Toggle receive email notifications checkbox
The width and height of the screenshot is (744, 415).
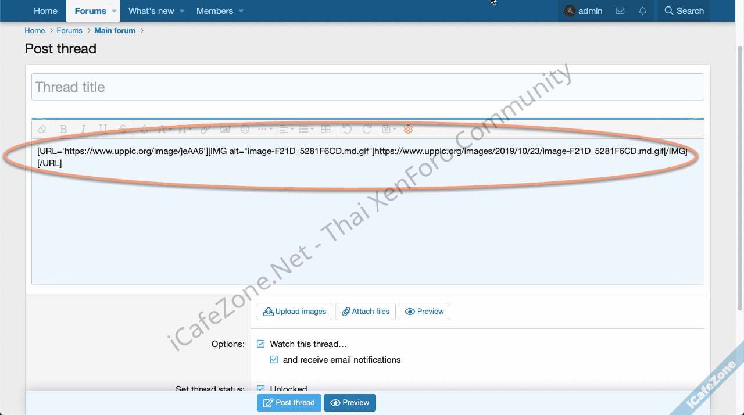pos(274,360)
